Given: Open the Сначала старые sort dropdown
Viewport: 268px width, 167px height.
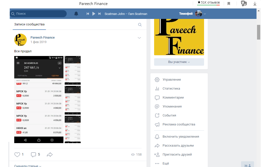Looking at the screenshot, I should pyautogui.click(x=28, y=166).
